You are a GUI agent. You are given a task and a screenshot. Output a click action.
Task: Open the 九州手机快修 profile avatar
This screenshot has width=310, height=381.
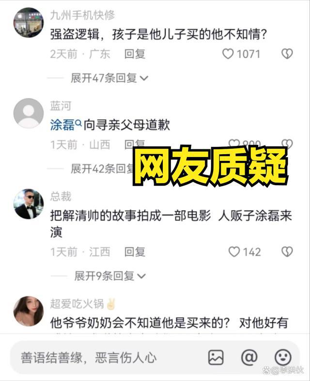[29, 23]
